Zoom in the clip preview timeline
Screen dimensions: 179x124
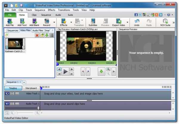[108, 69]
